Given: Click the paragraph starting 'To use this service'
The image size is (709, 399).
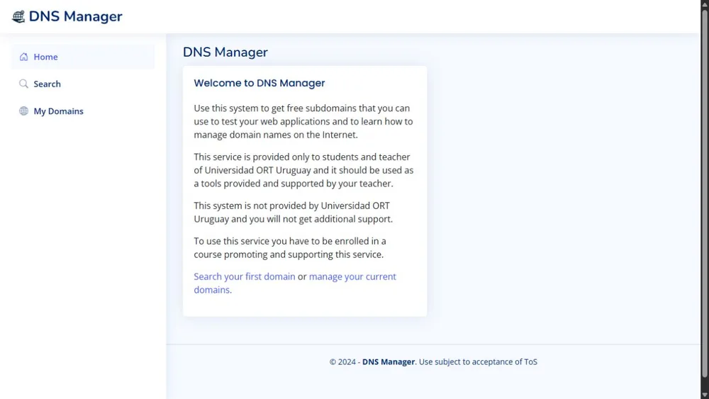Looking at the screenshot, I should click(290, 247).
